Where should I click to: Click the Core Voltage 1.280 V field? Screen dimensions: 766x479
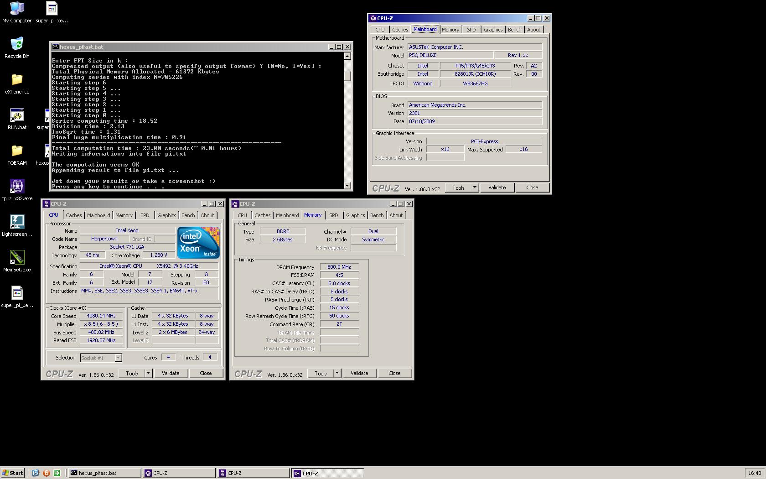coord(159,255)
